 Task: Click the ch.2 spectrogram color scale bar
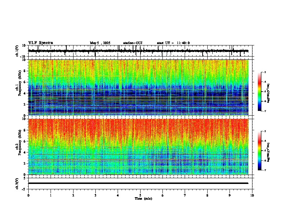click(260, 151)
